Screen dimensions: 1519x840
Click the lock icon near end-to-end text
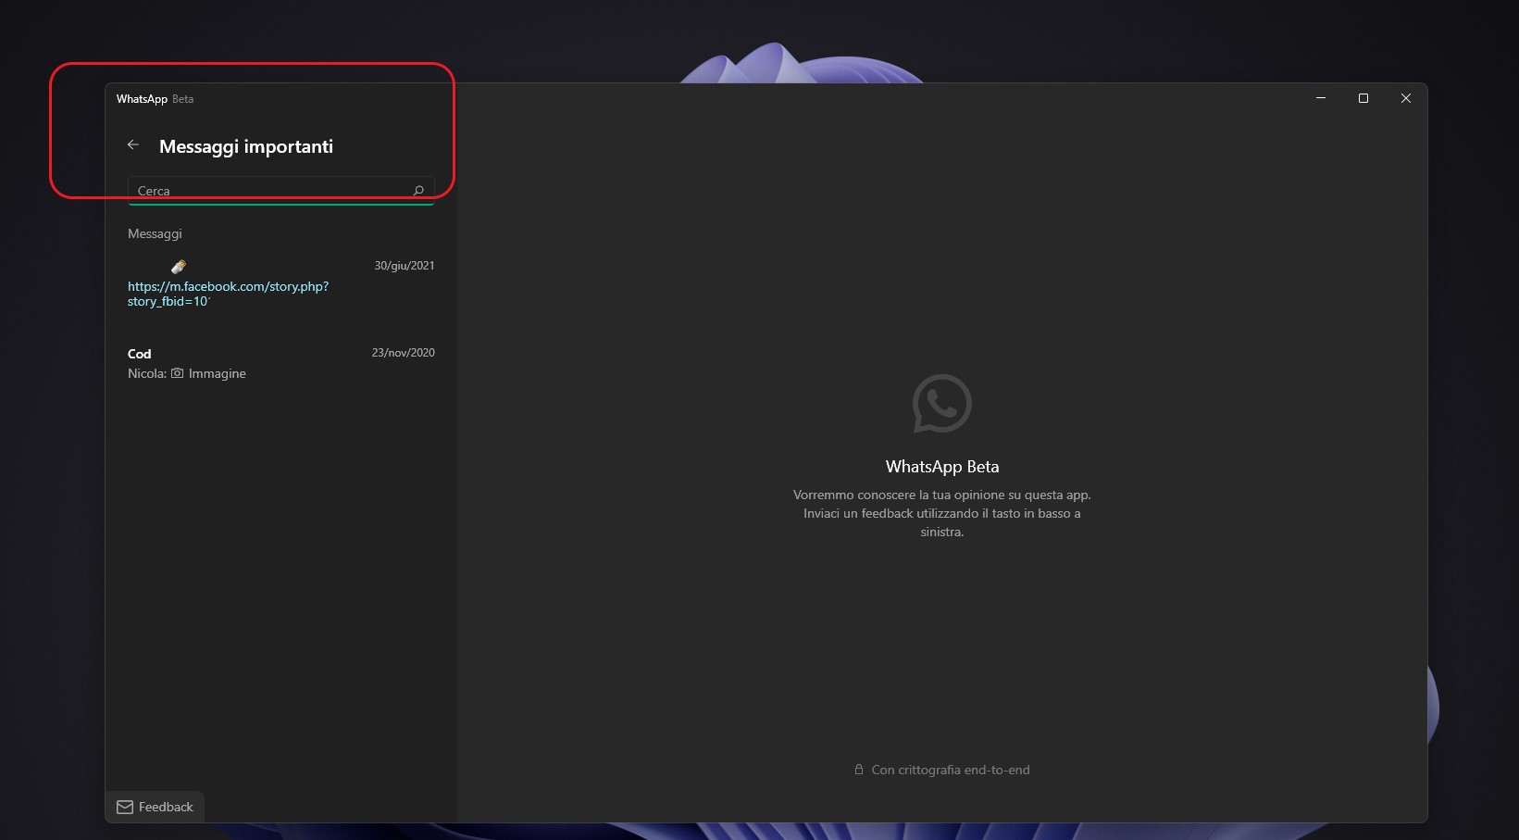pos(859,770)
